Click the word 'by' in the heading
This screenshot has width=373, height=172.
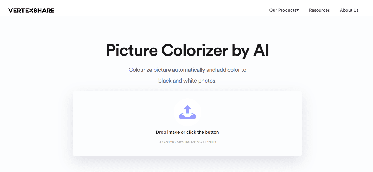pos(241,51)
